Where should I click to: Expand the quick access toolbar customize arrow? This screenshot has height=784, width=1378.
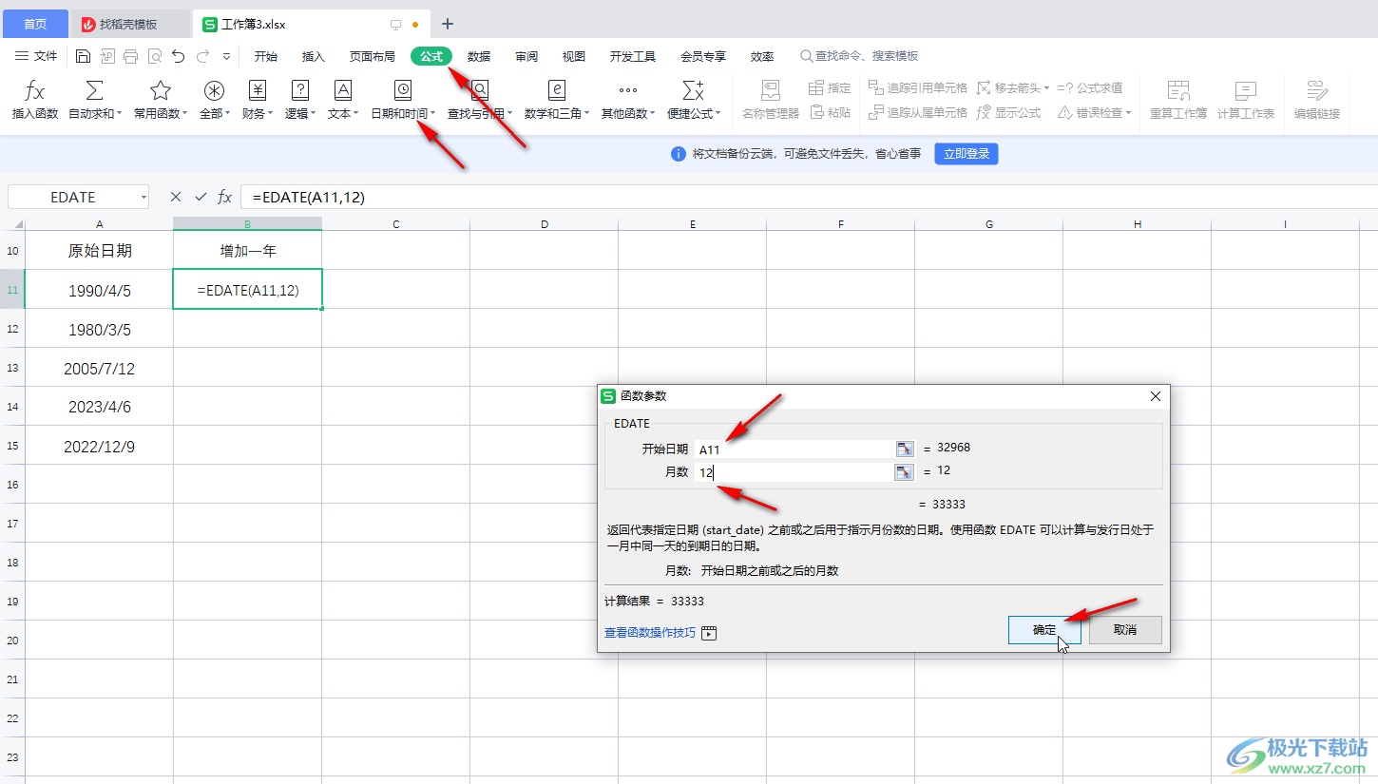[x=227, y=57]
